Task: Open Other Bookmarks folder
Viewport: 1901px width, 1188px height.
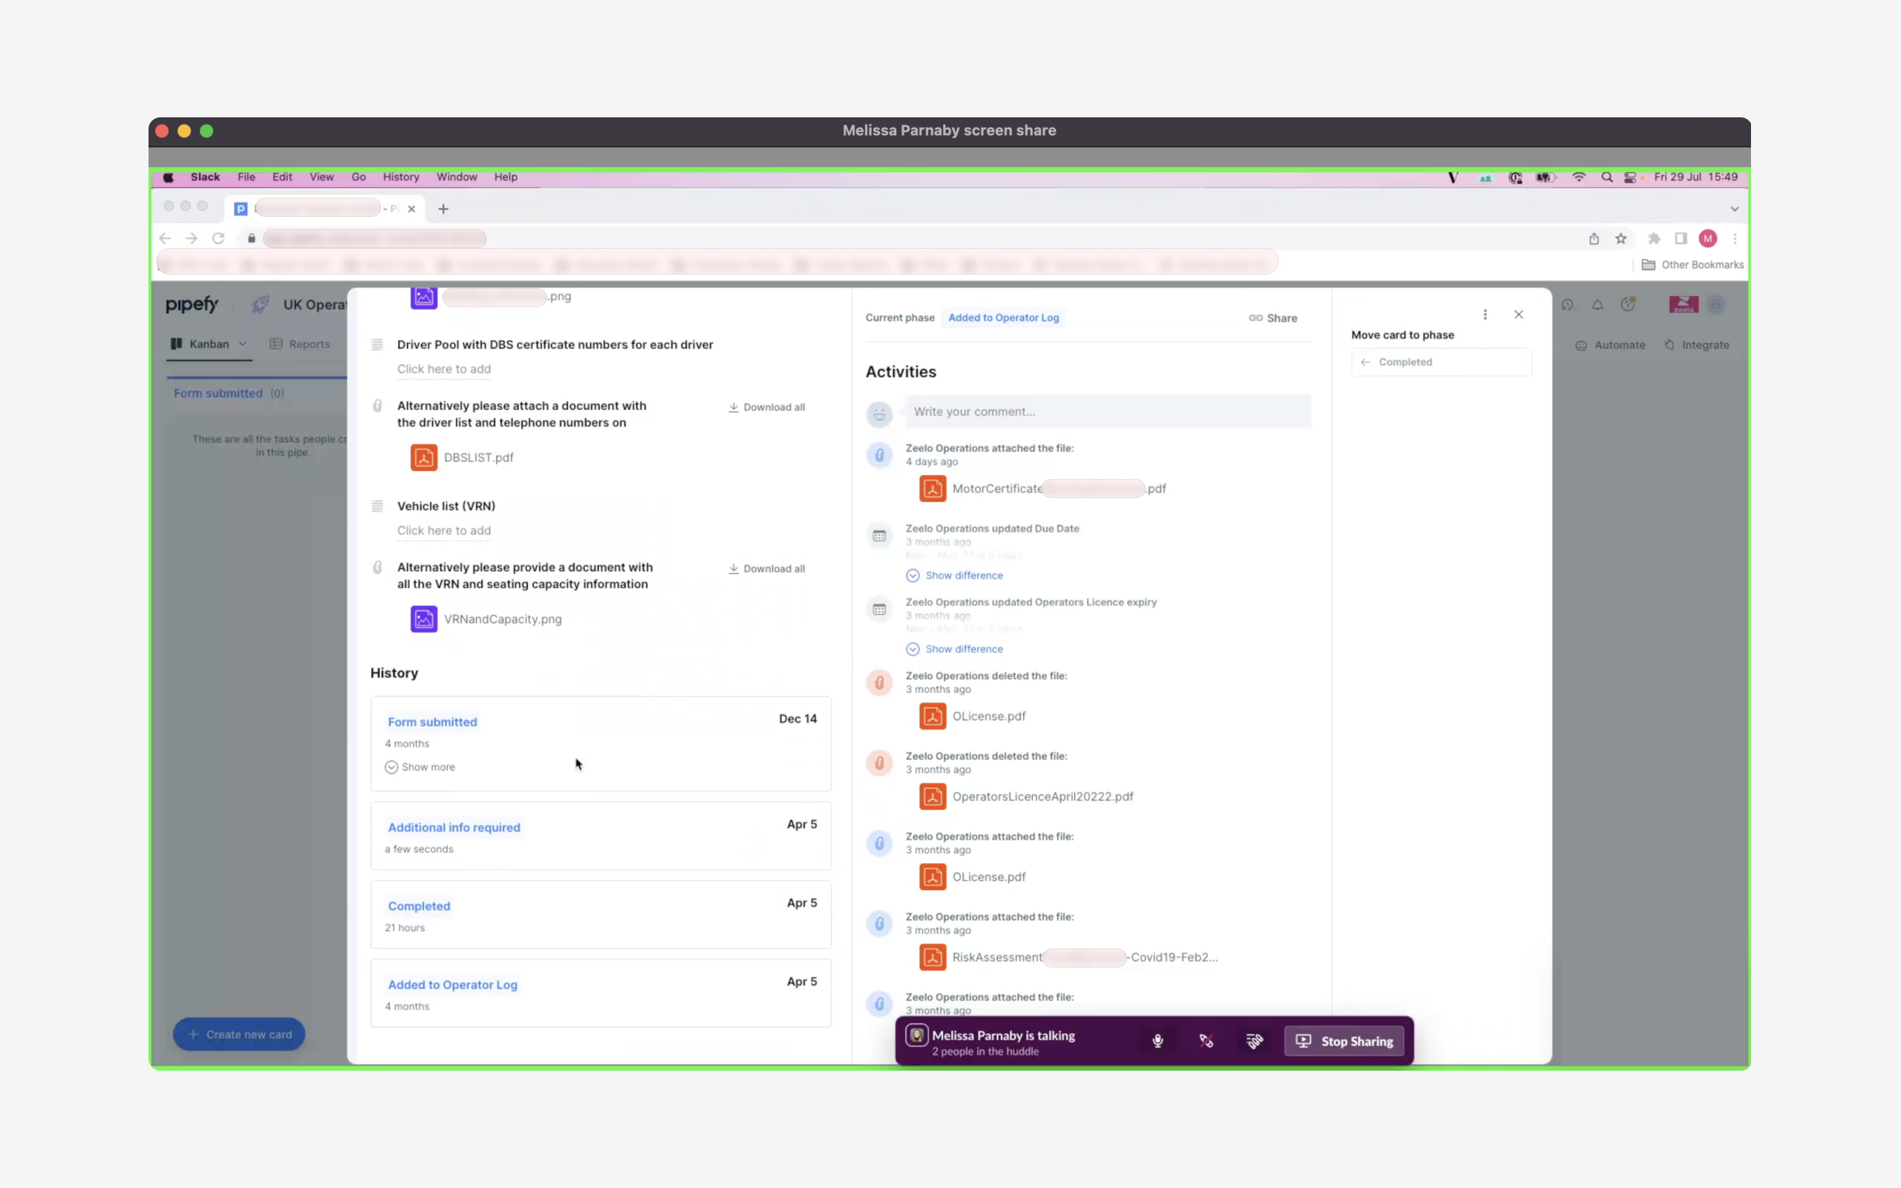Action: [x=1693, y=265]
